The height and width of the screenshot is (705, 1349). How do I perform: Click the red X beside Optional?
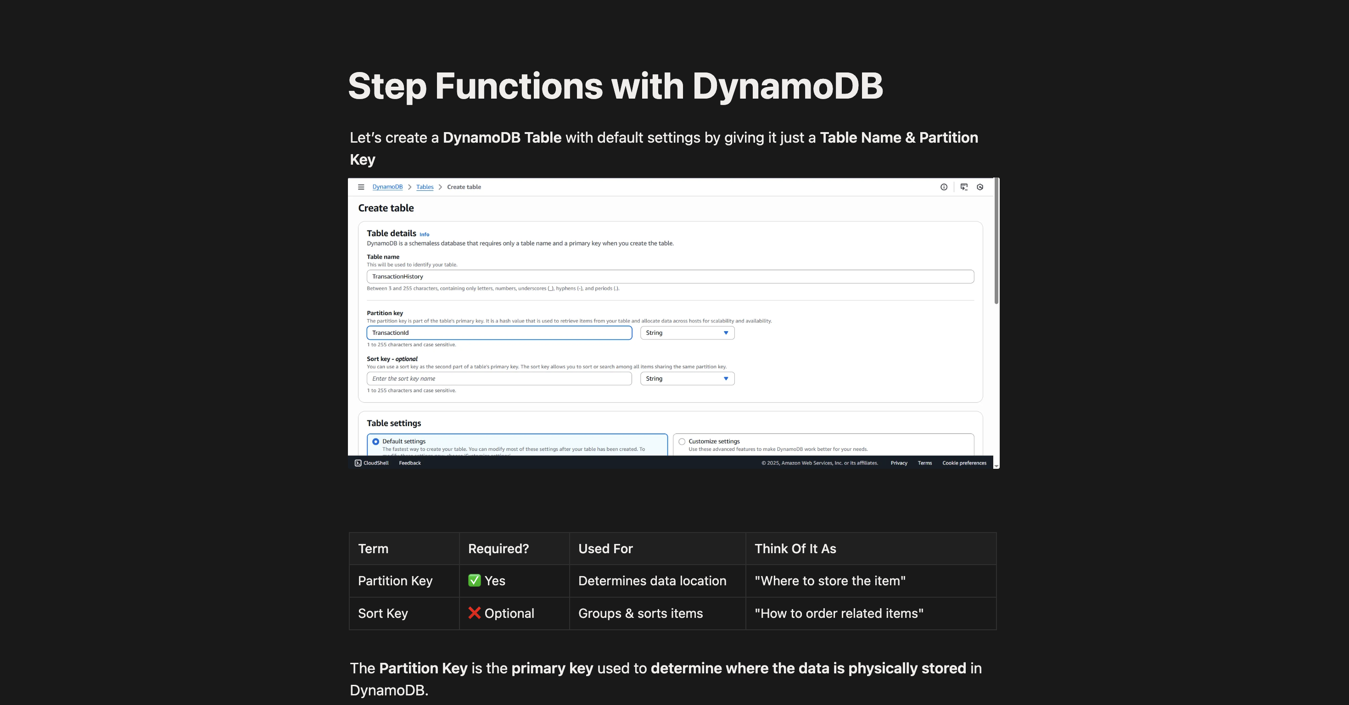(475, 613)
